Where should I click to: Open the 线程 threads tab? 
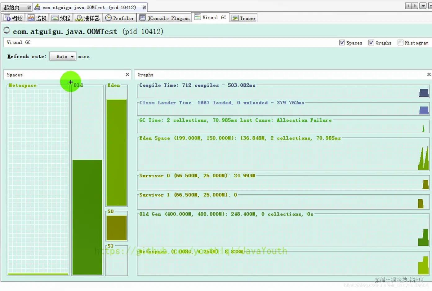point(61,18)
